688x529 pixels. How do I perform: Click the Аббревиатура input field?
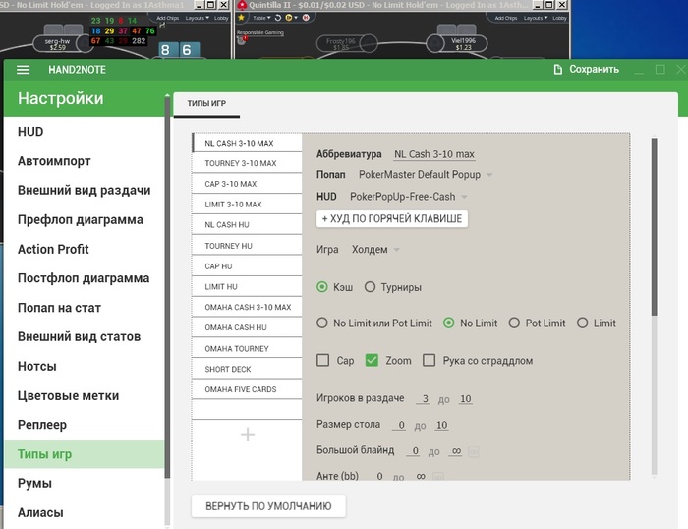(434, 154)
